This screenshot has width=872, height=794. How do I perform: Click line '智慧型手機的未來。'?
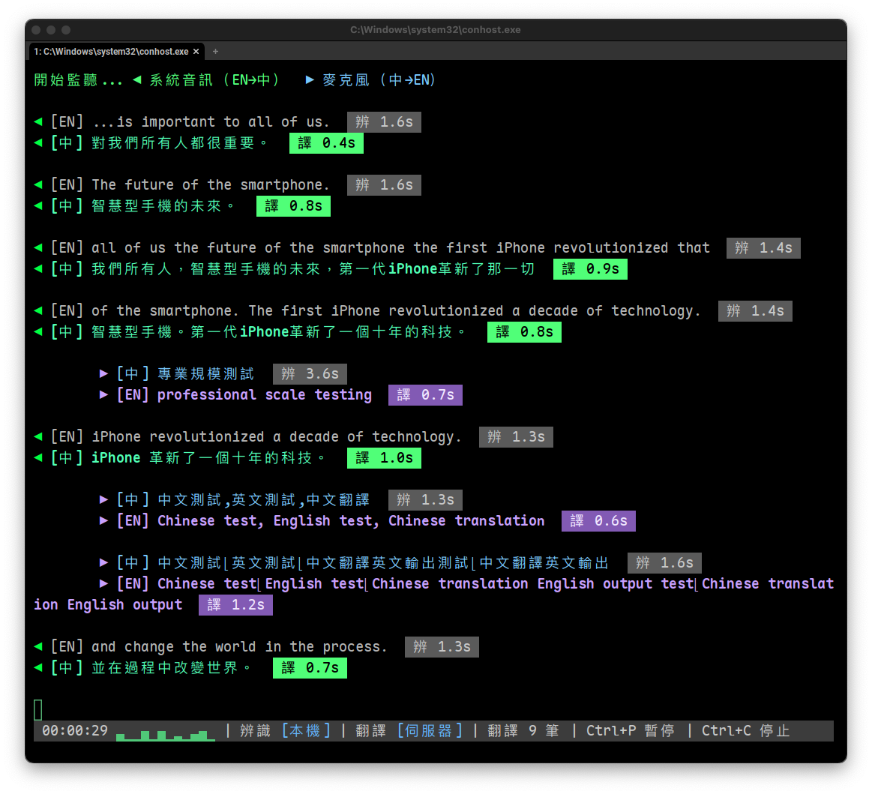[x=163, y=205]
